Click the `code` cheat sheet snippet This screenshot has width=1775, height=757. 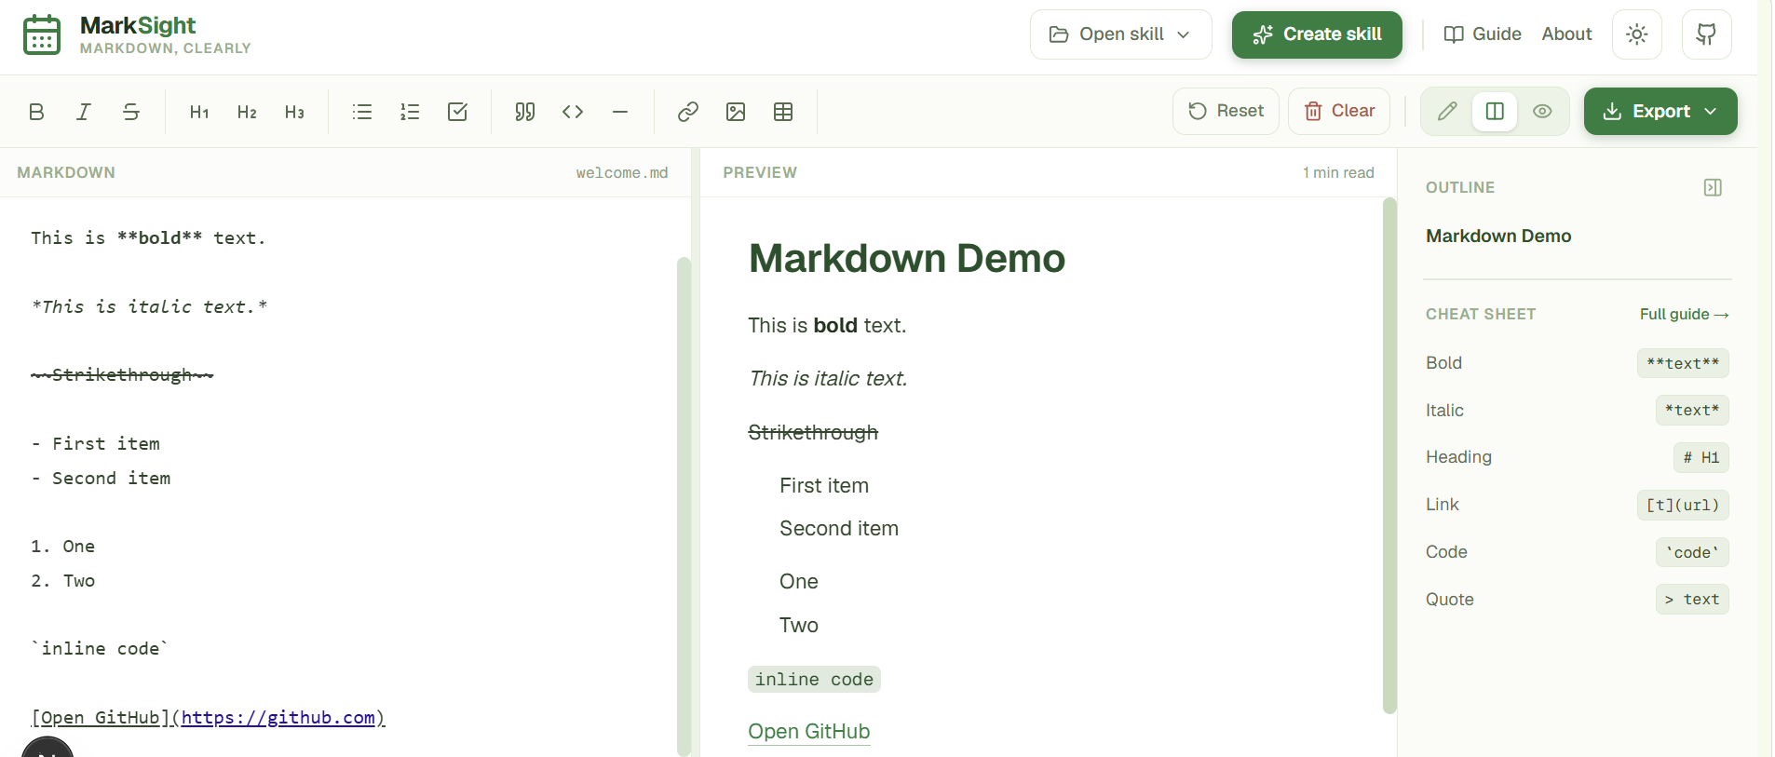(1692, 552)
